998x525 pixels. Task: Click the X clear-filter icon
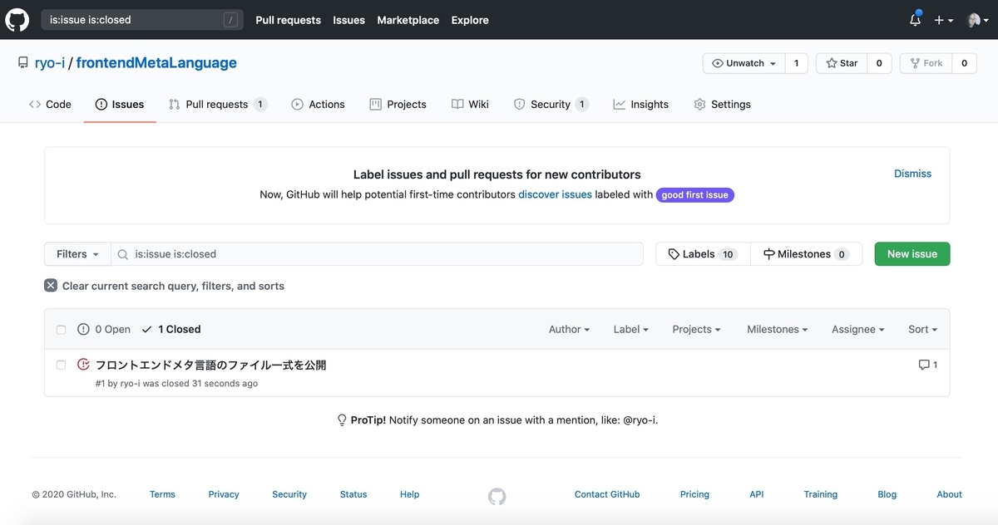[x=51, y=286]
